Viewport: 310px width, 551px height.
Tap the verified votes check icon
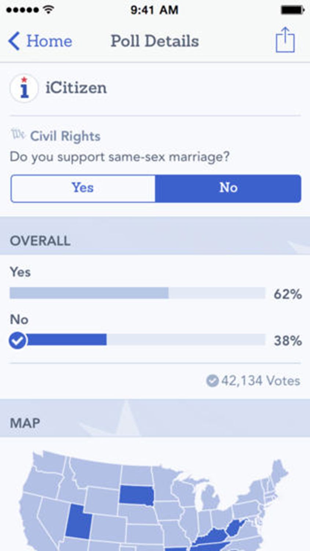pyautogui.click(x=212, y=381)
